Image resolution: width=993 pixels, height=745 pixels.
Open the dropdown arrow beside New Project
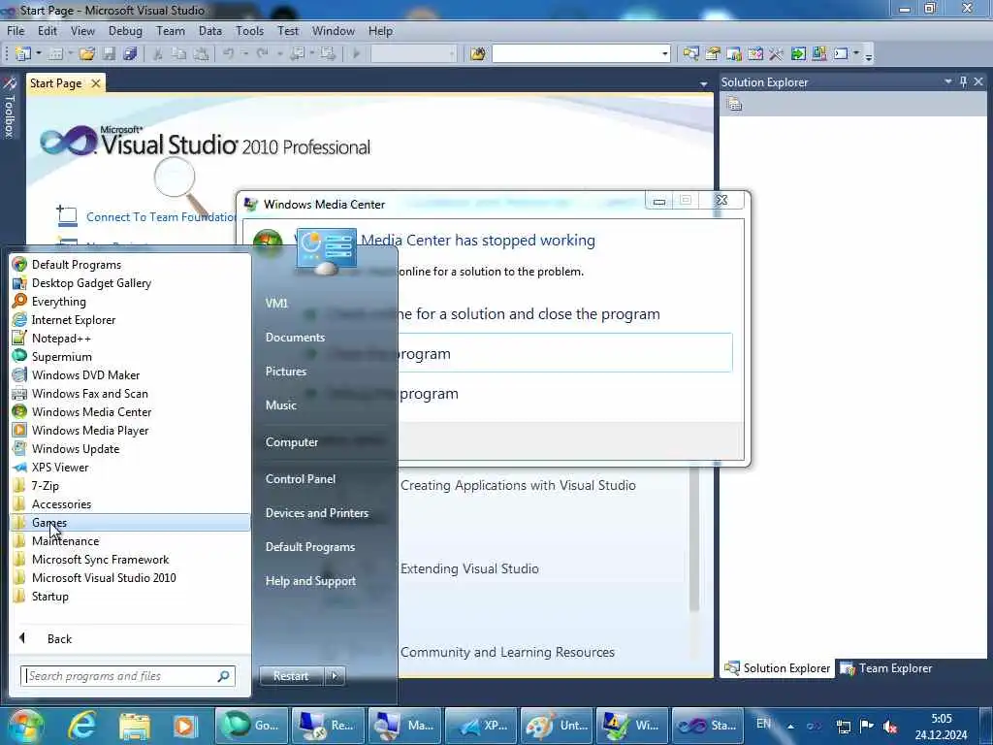(39, 54)
